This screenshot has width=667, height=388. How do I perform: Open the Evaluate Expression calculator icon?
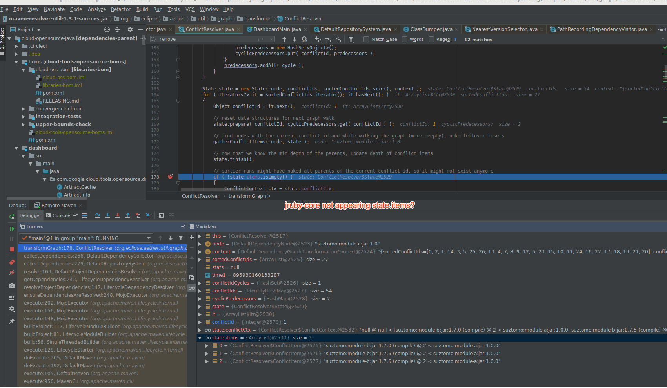tap(161, 215)
